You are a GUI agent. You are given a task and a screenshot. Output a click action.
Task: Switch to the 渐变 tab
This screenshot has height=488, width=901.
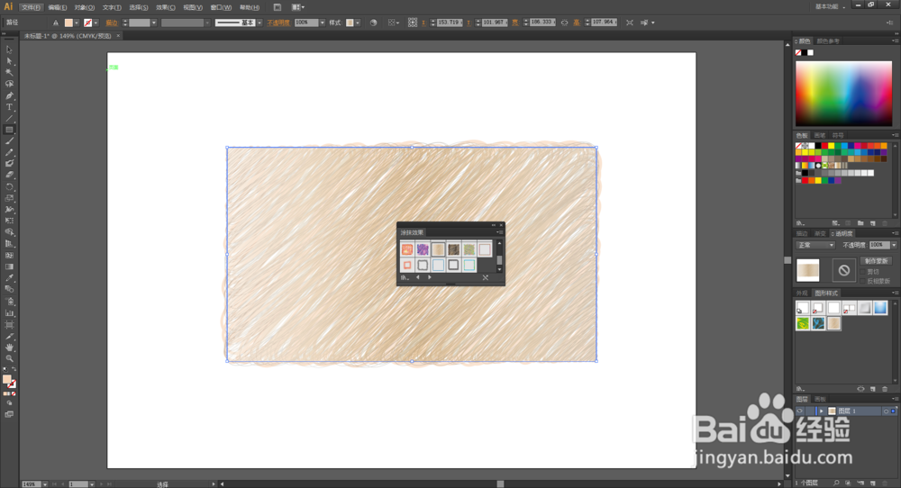click(x=820, y=234)
